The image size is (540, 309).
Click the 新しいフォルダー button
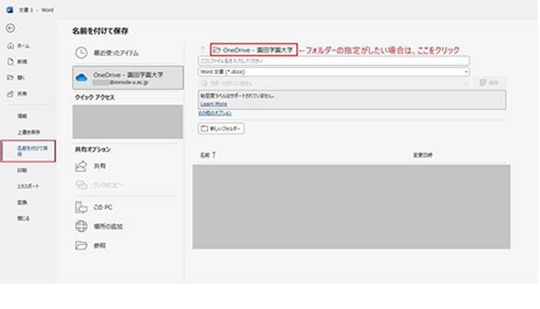click(x=221, y=128)
